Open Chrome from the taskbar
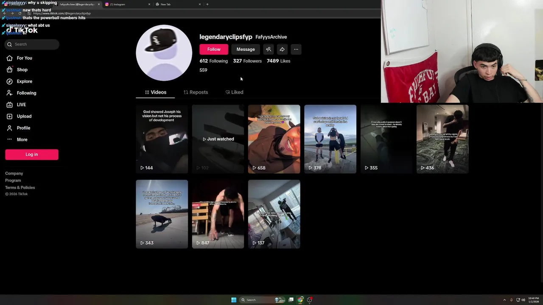 tap(300, 299)
